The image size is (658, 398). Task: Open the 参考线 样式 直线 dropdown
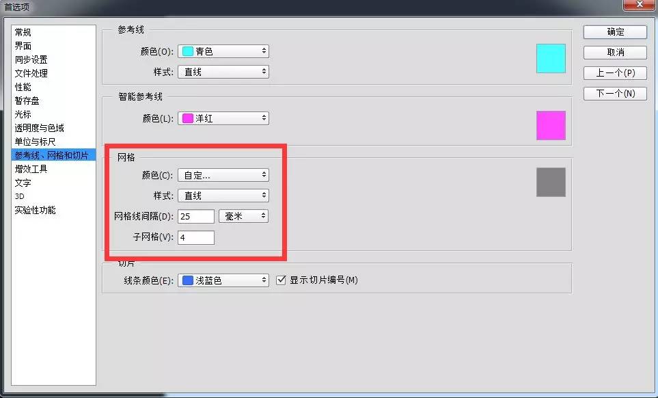coord(223,72)
